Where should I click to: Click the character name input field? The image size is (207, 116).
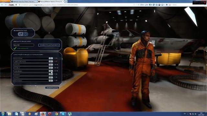click(x=24, y=45)
